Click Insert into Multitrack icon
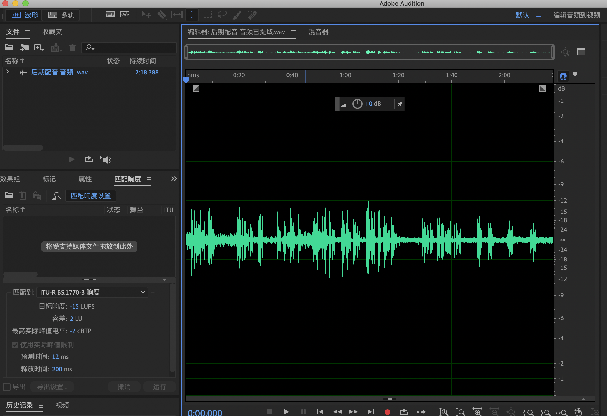Image resolution: width=607 pixels, height=416 pixels. pos(56,48)
